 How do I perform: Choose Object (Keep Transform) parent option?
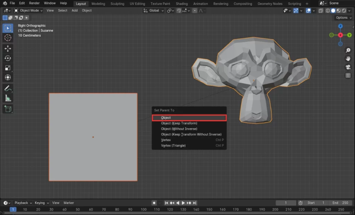click(189, 123)
